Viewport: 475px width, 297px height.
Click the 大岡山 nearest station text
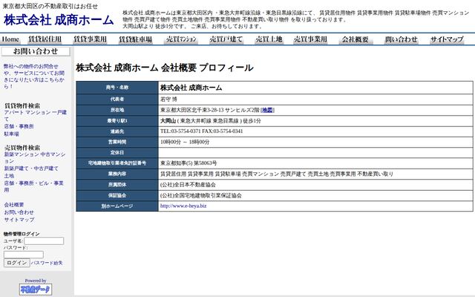[x=168, y=120]
